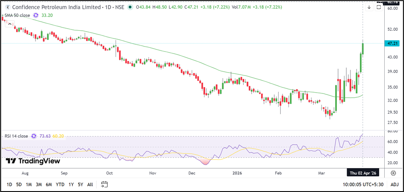Image resolution: width=404 pixels, height=192 pixels.
Task: Select the 1D time range
Action: (x=9, y=184)
